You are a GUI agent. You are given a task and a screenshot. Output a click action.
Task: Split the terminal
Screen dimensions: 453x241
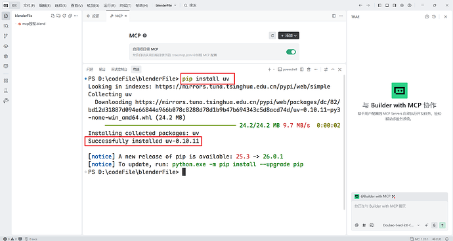coord(302,69)
